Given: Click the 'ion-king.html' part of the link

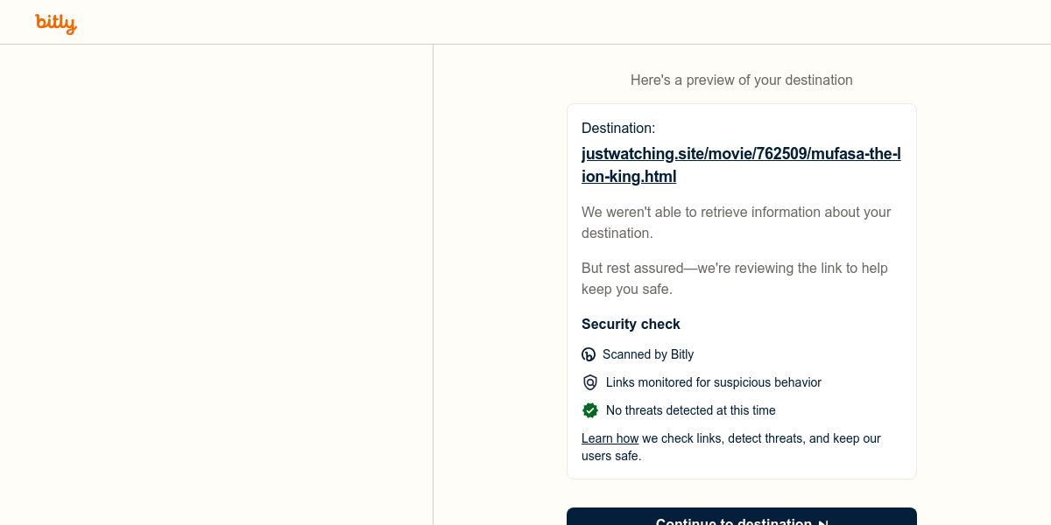Looking at the screenshot, I should click(629, 176).
